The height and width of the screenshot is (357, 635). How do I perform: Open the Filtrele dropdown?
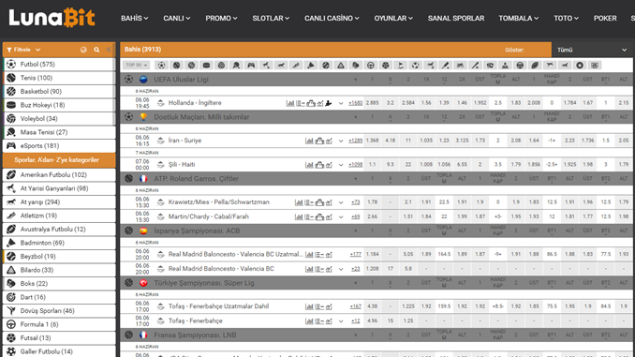[23, 50]
